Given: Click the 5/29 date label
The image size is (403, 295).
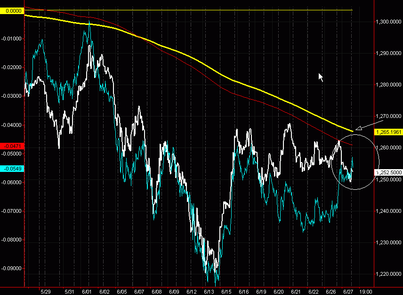Looking at the screenshot, I should (46, 292).
